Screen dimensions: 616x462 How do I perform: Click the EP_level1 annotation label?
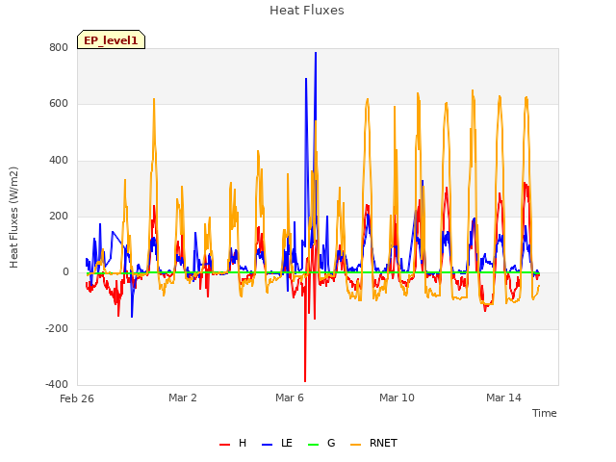click(x=112, y=39)
